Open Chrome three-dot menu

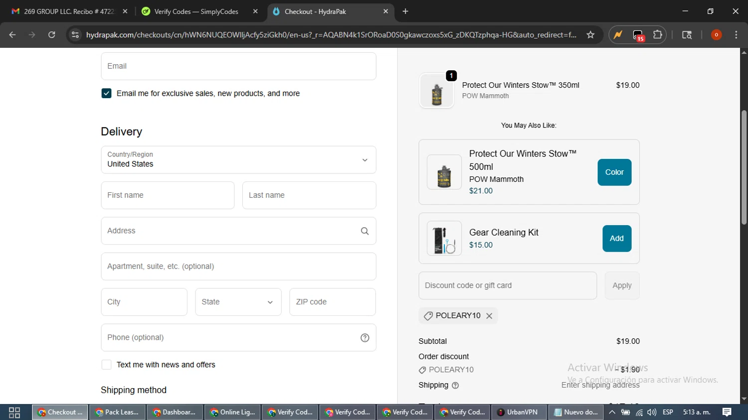click(x=736, y=35)
